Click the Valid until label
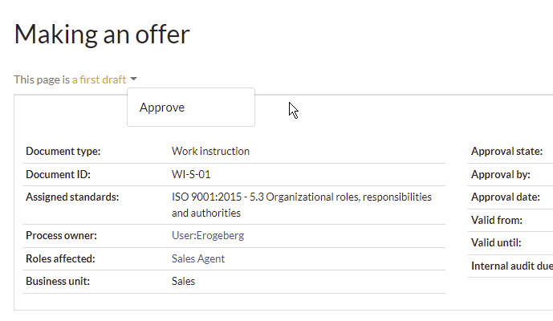This screenshot has height=321, width=553. tap(496, 242)
